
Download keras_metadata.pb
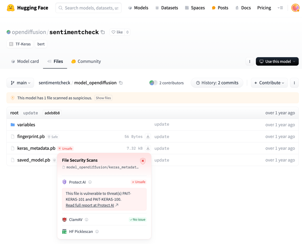point(148,148)
